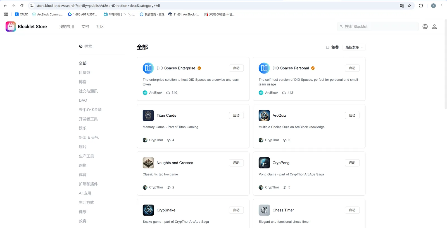Select the DAO category
The height and width of the screenshot is (228, 447).
[83, 100]
